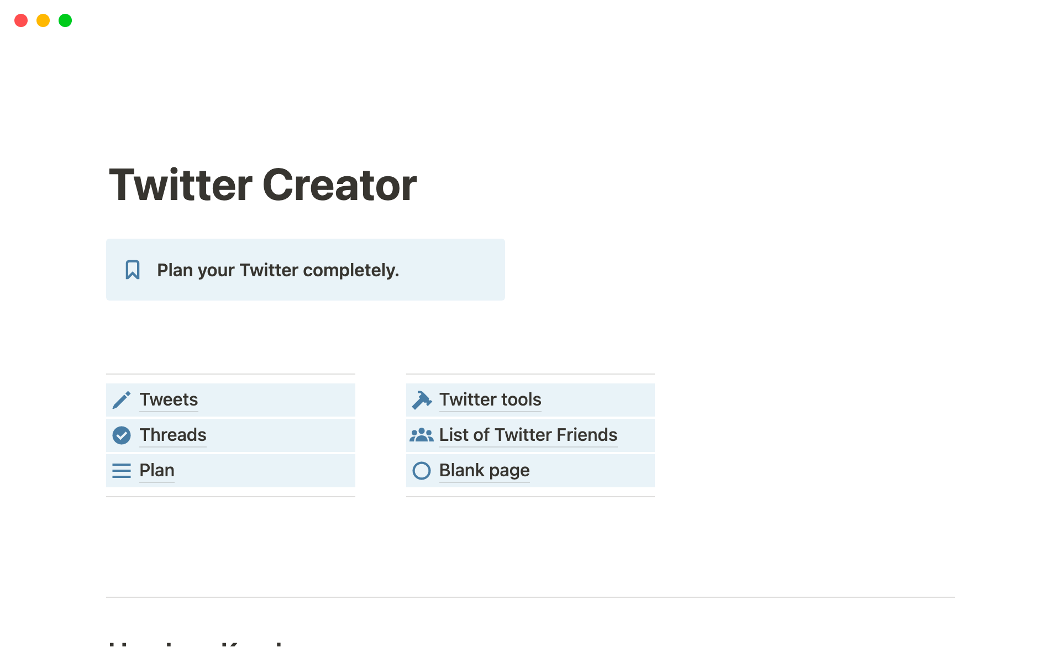Click the partially visible heading at page bottom

click(196, 644)
